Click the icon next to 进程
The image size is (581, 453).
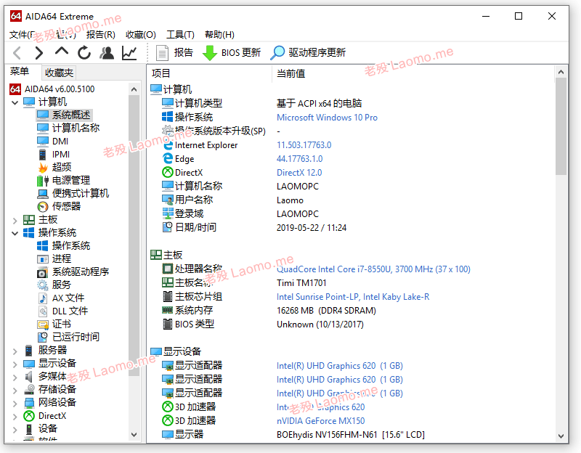pos(43,259)
